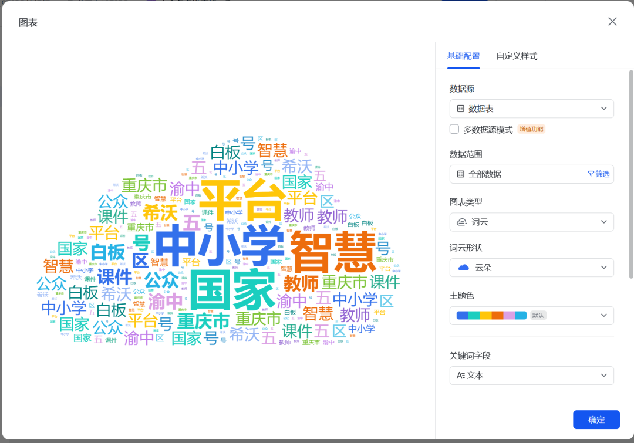This screenshot has height=443, width=634.
Task: Enable the 多数据源模式 checkbox
Action: [x=454, y=128]
